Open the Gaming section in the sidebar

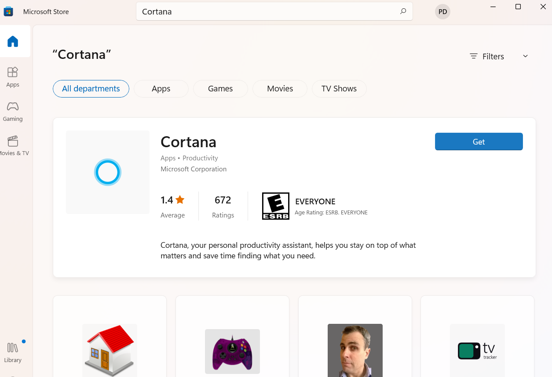pyautogui.click(x=13, y=112)
